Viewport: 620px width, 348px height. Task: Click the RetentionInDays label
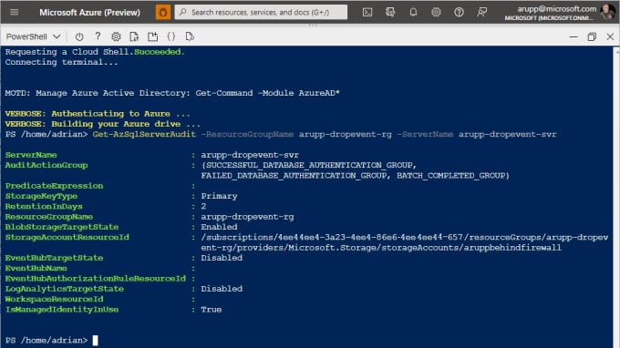coord(44,206)
